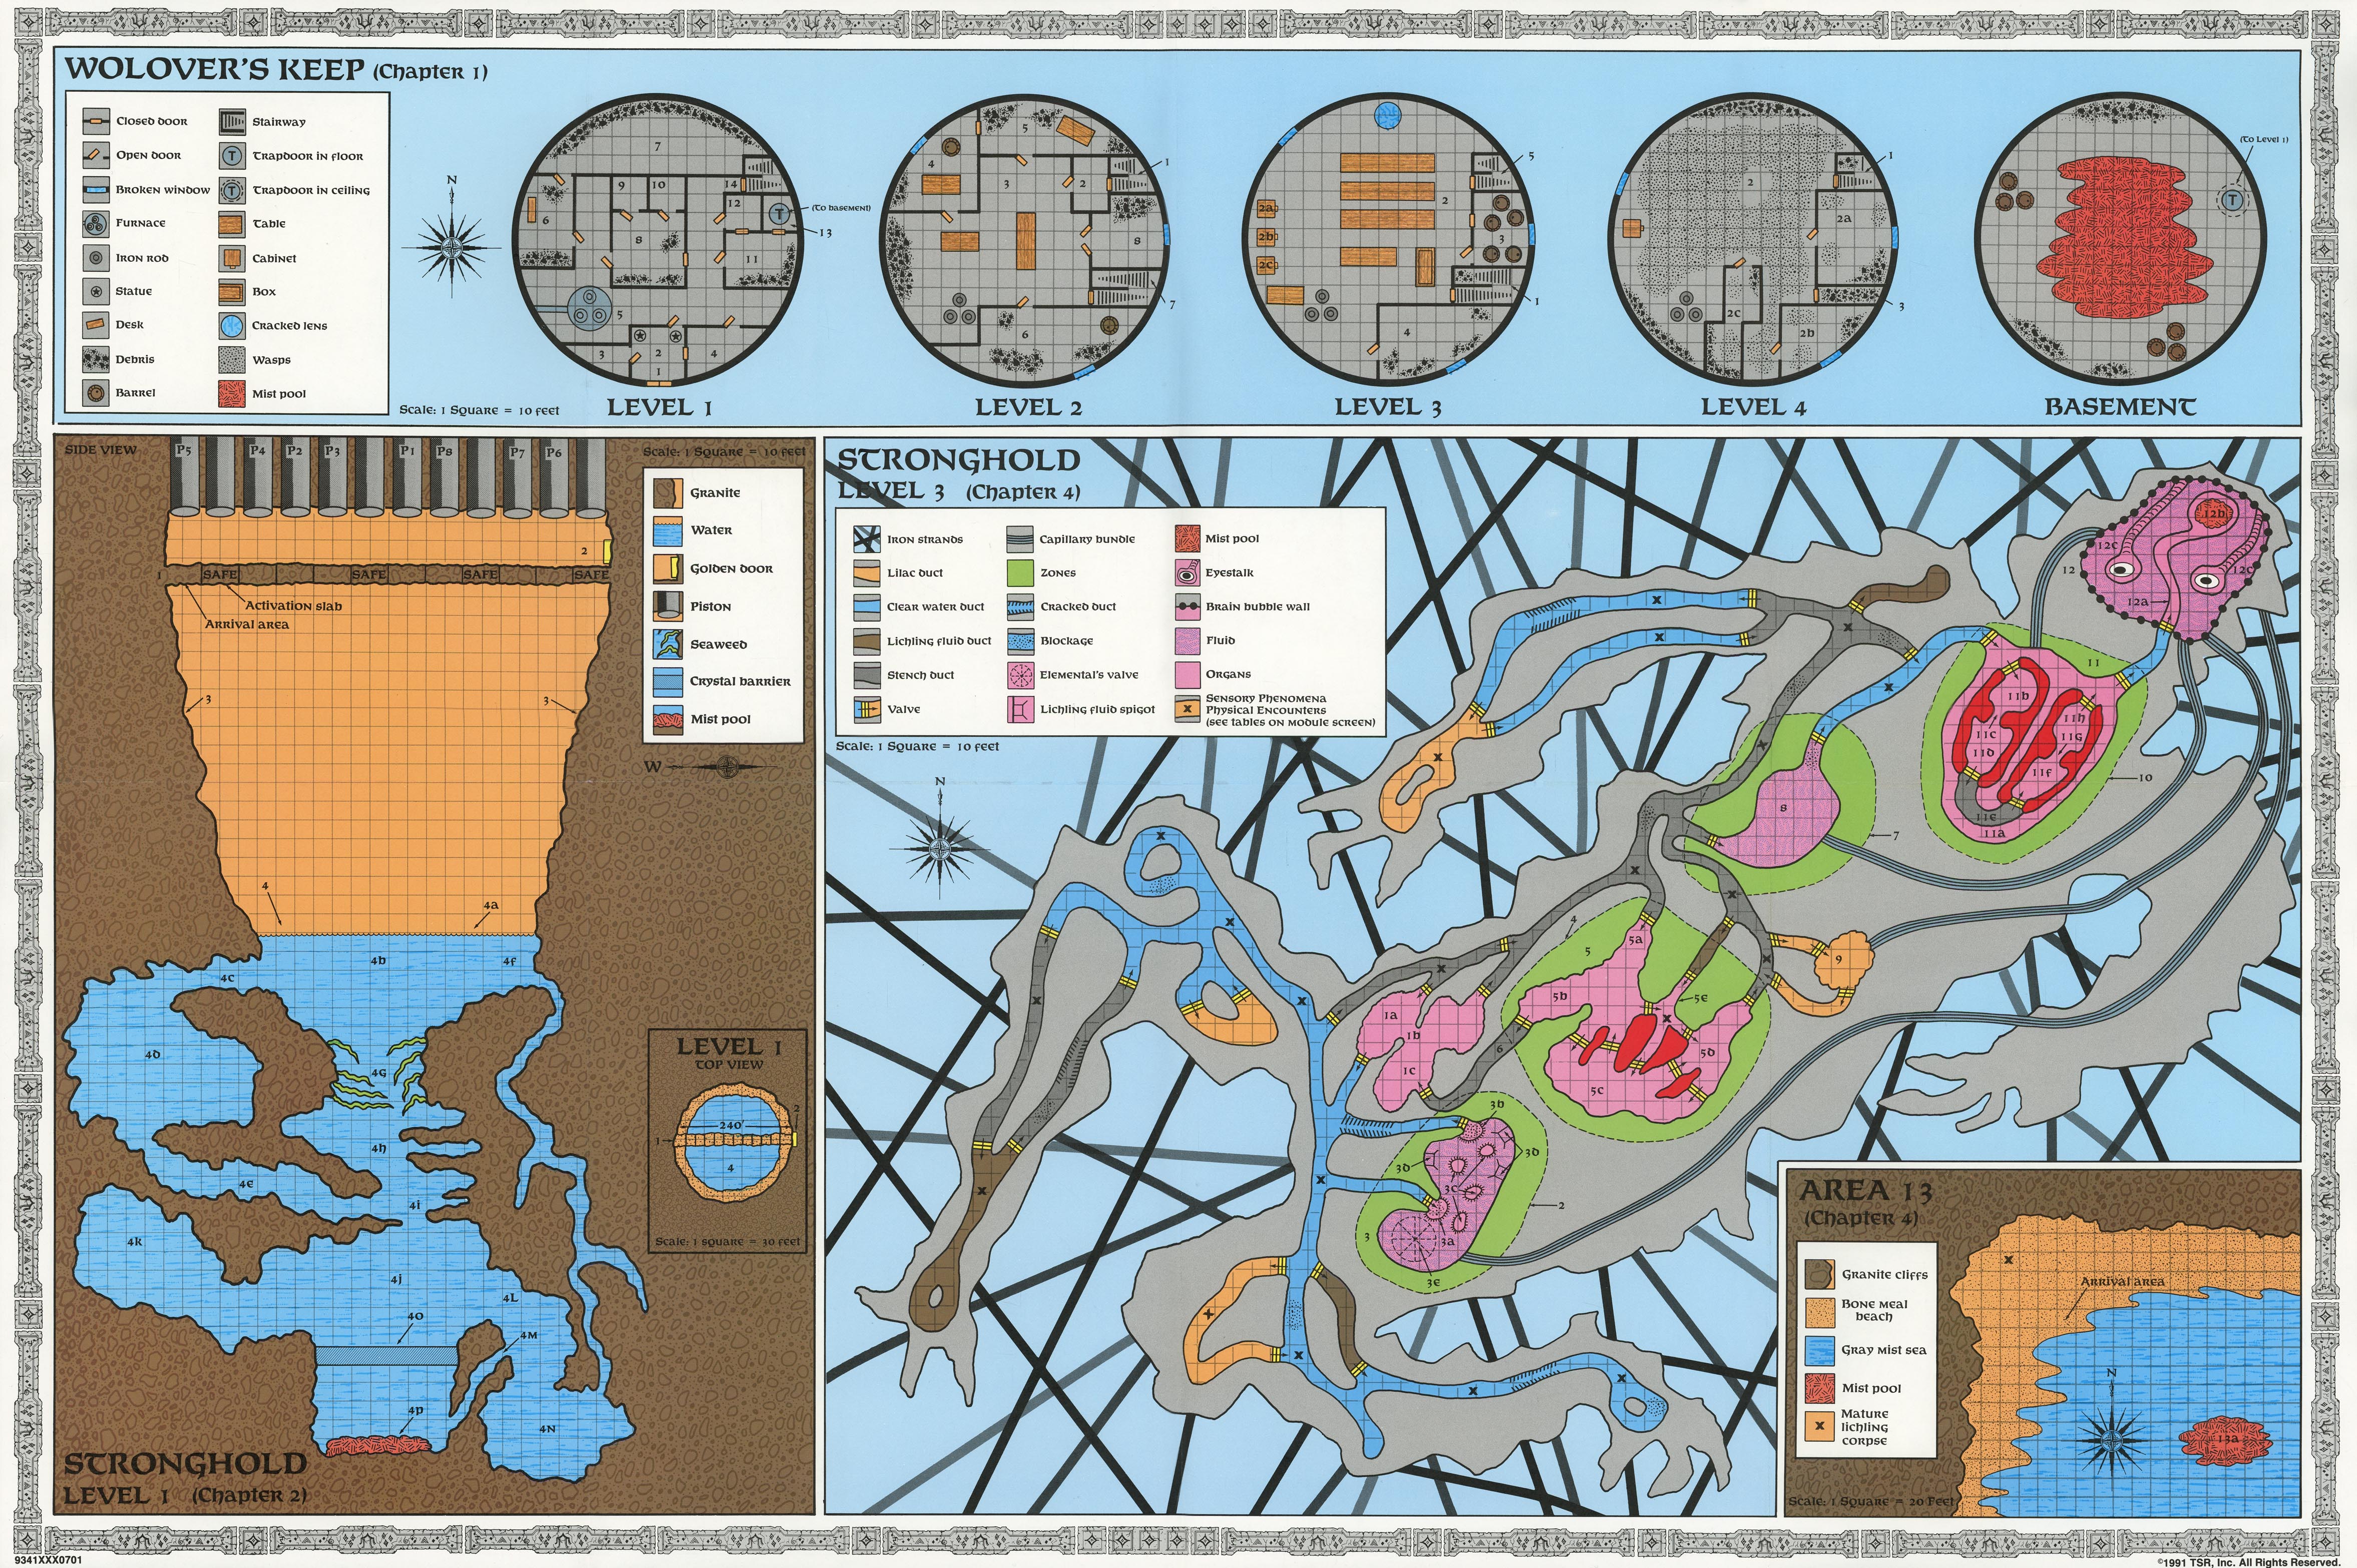This screenshot has height=1568, width=2357.
Task: Select the Cracked lens legend icon
Action: [232, 326]
